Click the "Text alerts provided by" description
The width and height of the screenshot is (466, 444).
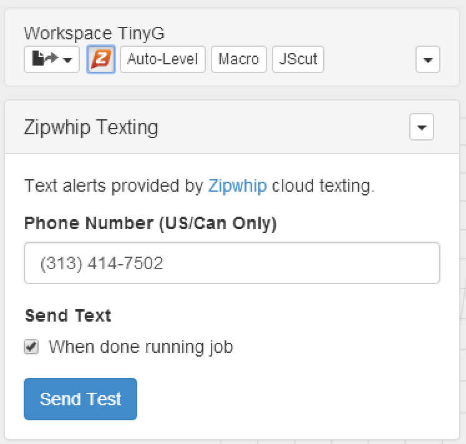click(114, 186)
